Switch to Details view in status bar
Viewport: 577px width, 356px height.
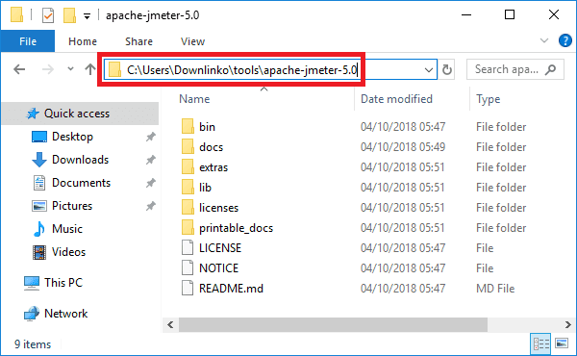click(540, 343)
